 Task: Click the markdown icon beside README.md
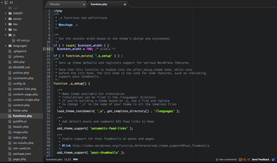tap(10, 67)
